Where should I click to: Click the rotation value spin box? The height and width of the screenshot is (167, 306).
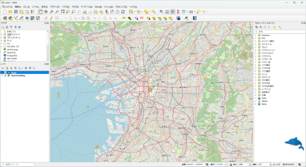265,165
